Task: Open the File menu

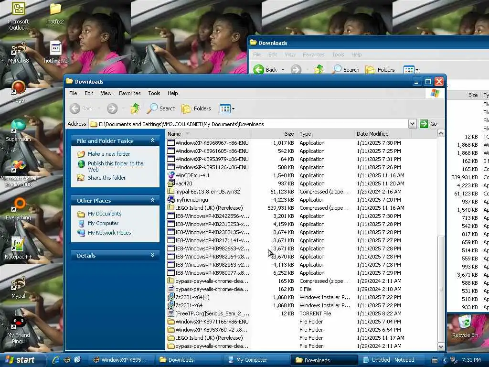Action: point(73,93)
